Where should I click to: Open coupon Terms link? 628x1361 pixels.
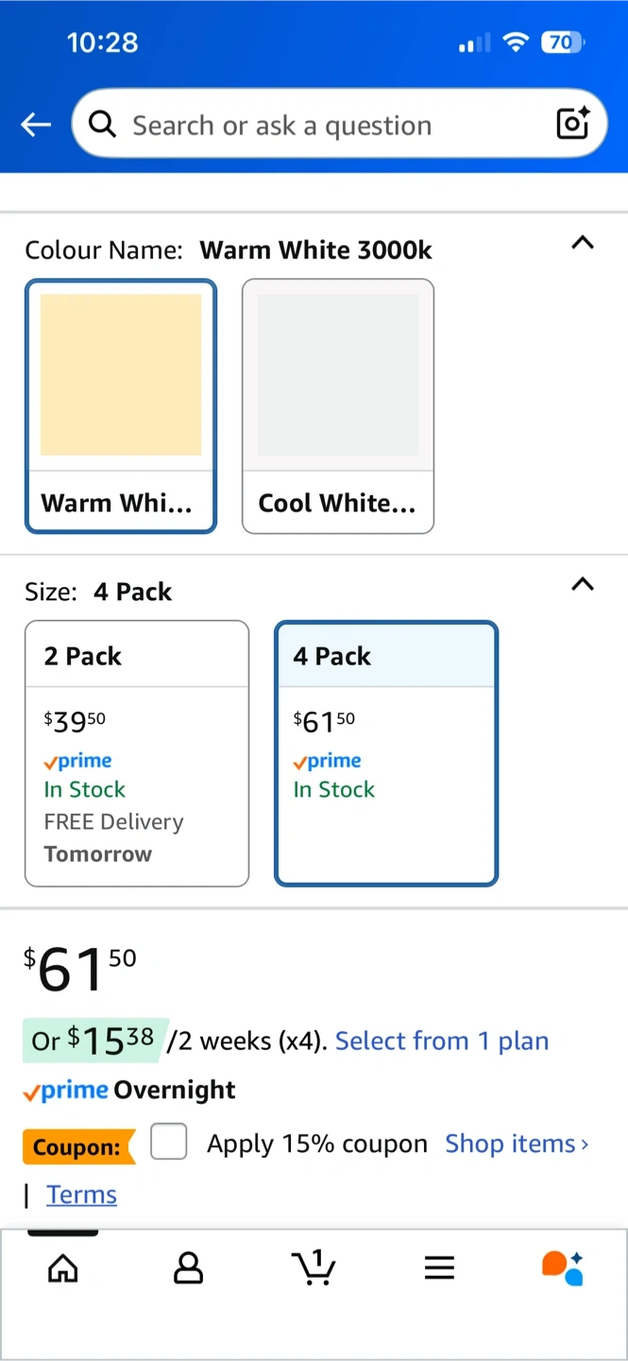click(x=81, y=1195)
